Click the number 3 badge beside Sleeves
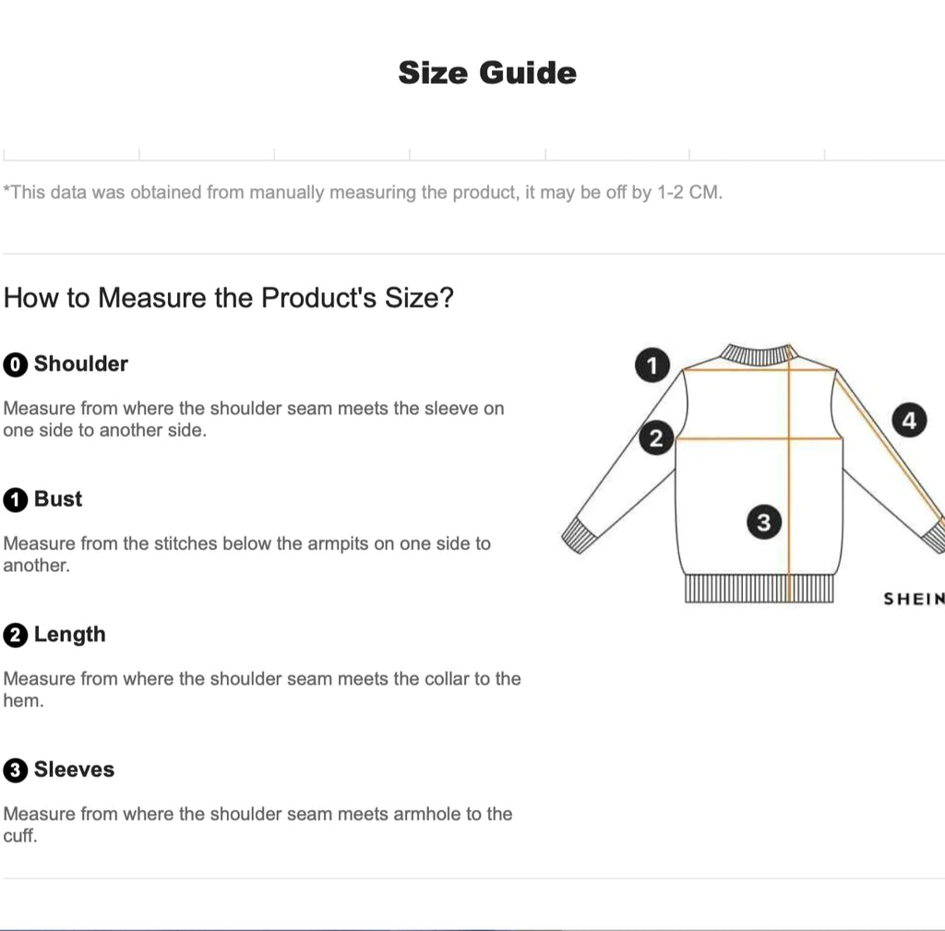The image size is (945, 931). click(16, 770)
